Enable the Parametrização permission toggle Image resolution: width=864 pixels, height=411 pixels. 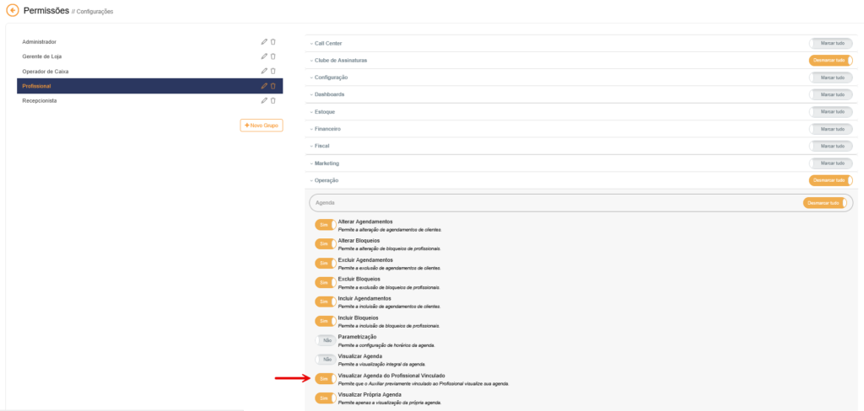coord(325,340)
